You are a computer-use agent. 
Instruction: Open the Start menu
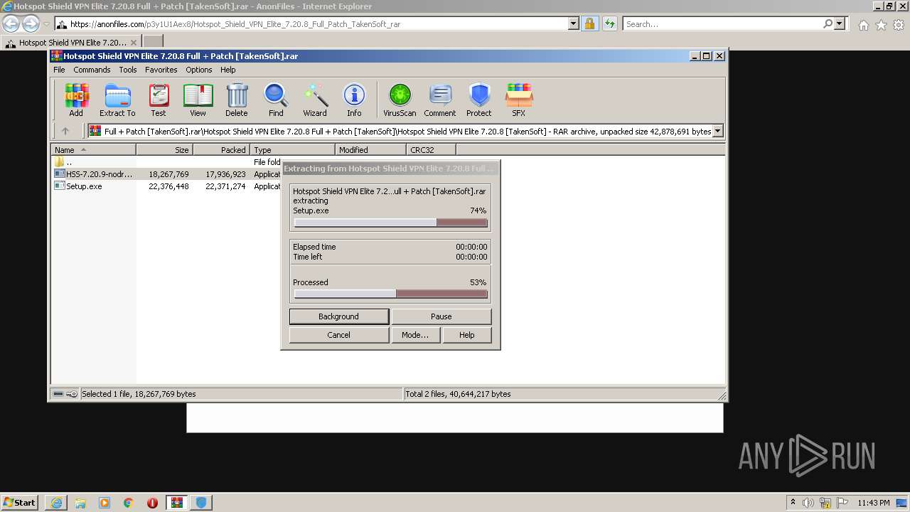(20, 502)
